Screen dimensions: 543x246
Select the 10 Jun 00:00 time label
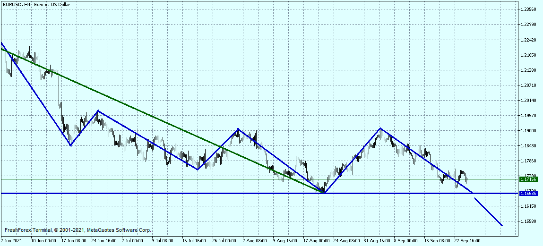43,240
